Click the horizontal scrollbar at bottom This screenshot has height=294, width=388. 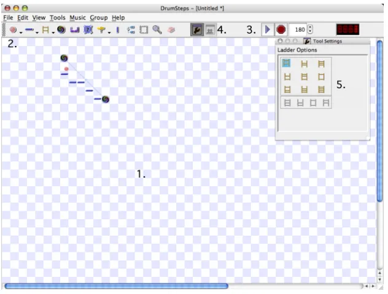(116, 286)
